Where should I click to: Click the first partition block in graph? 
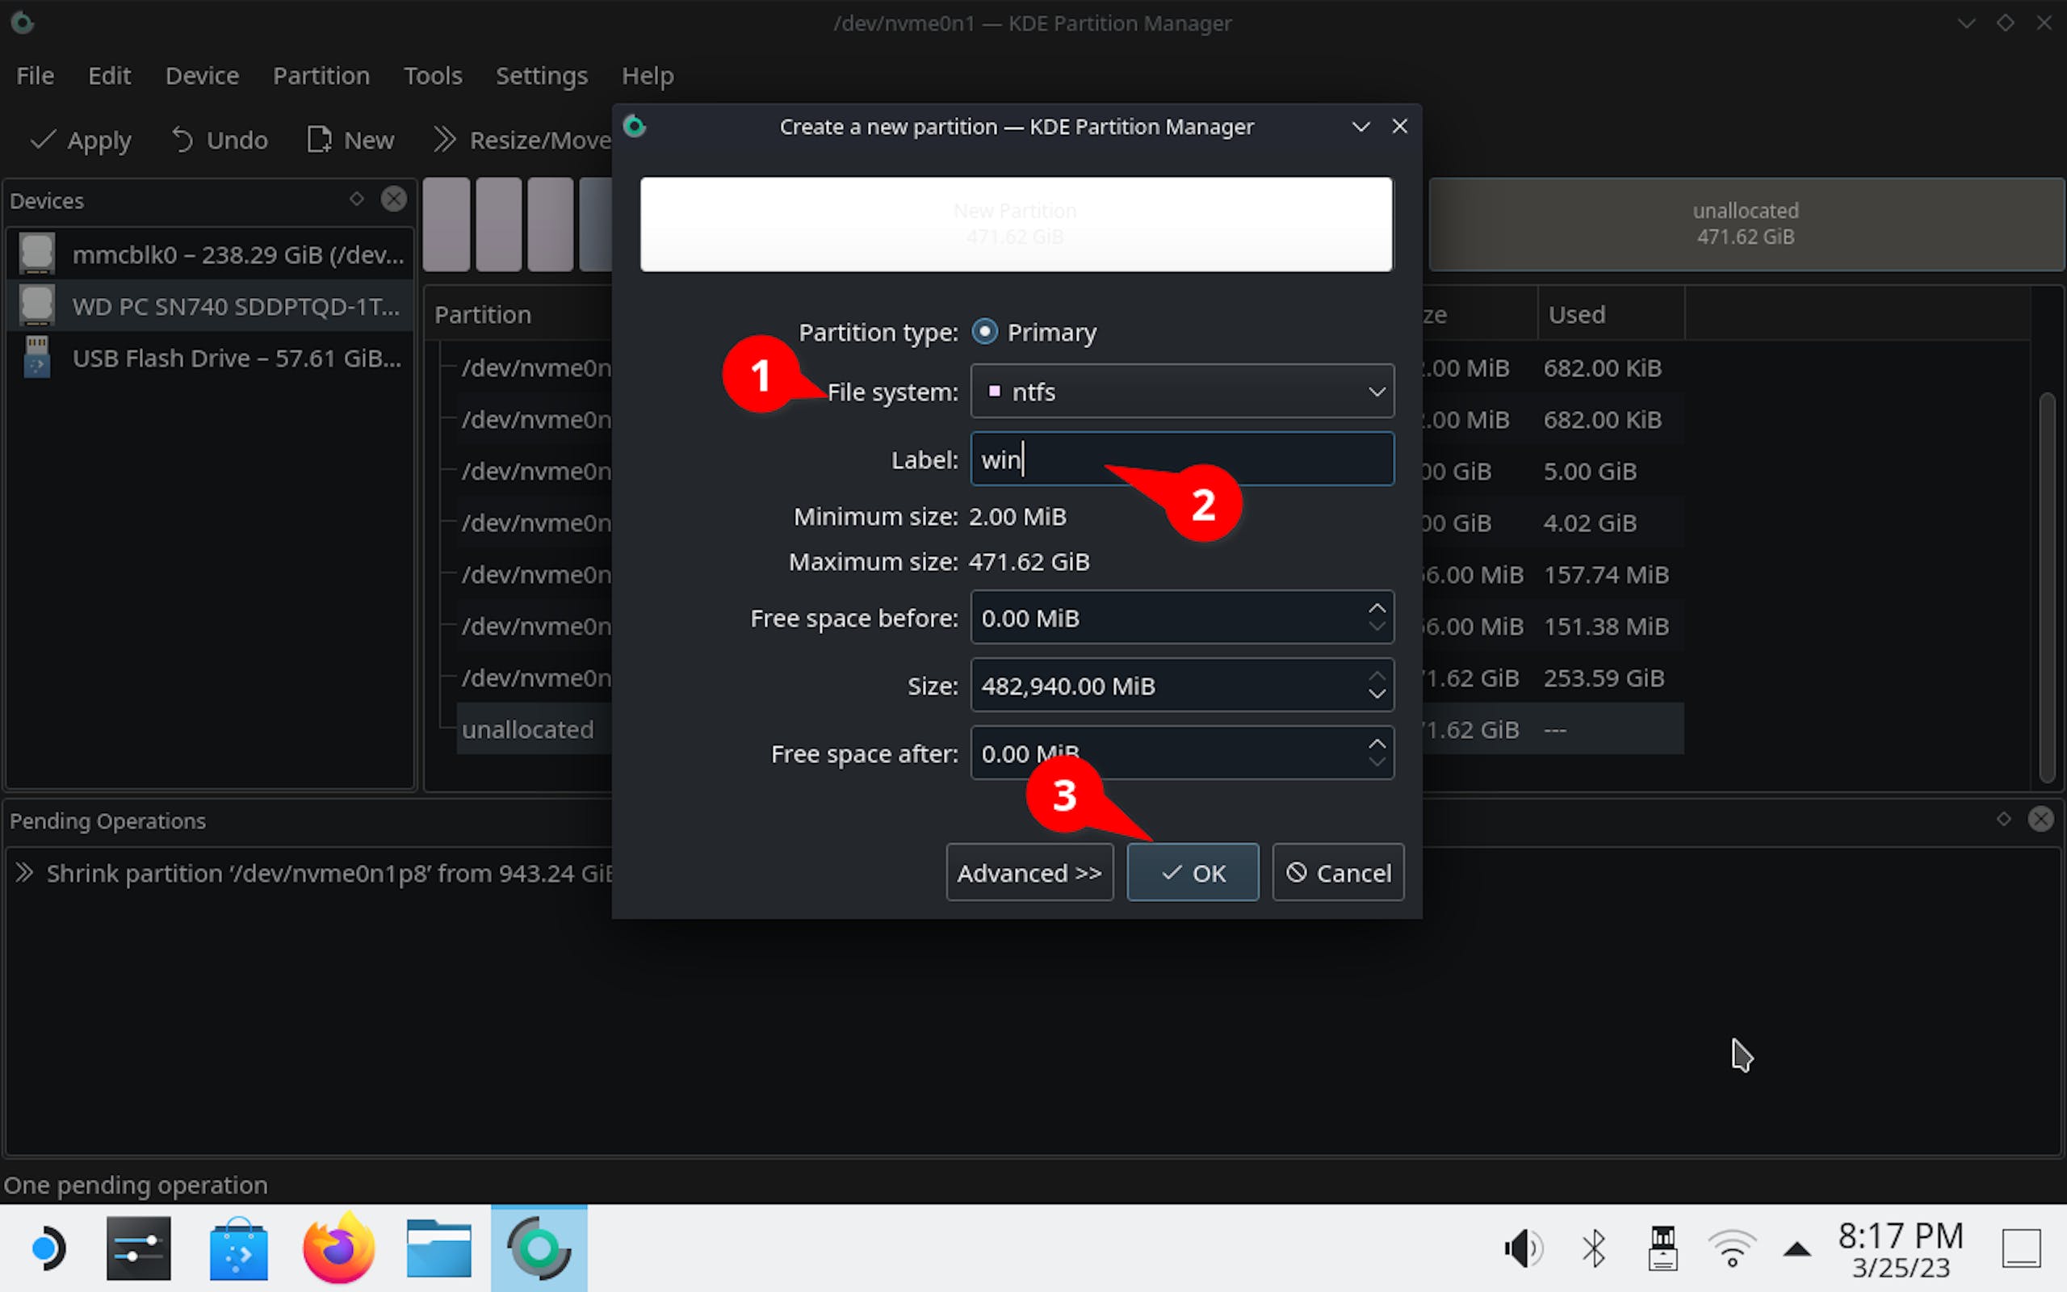point(447,224)
